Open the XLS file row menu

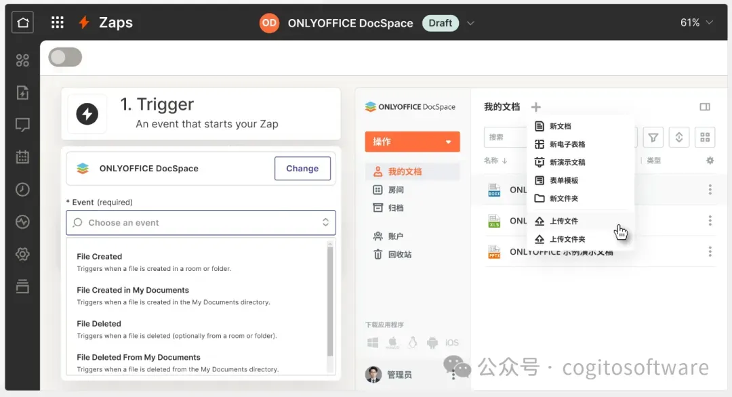(x=710, y=221)
